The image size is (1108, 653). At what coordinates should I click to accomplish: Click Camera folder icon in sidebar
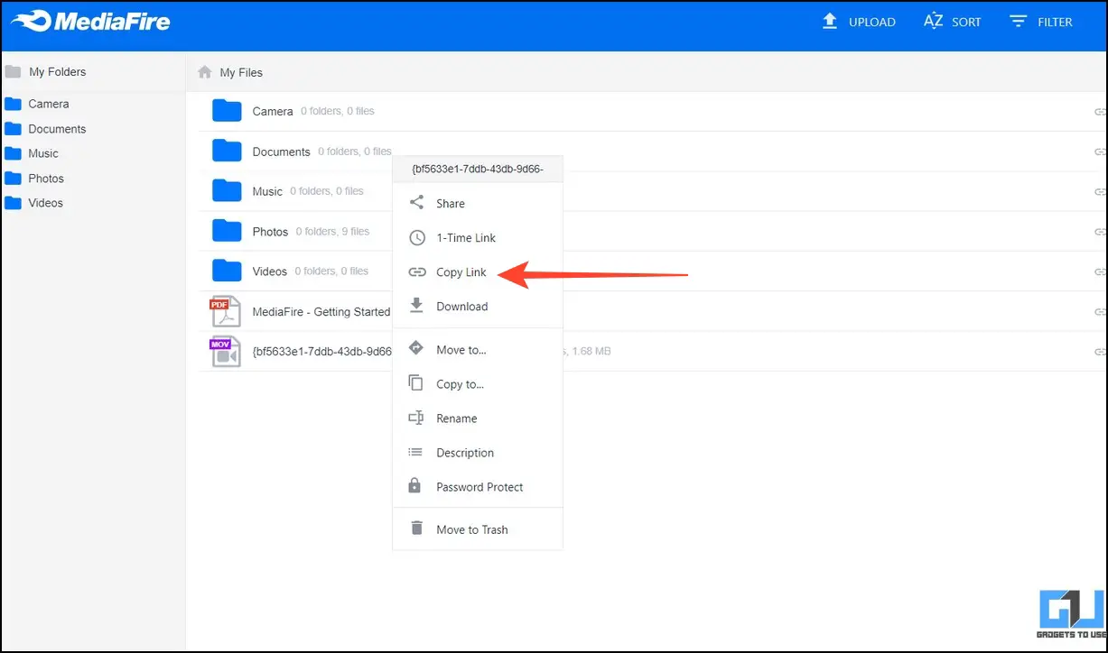(13, 104)
